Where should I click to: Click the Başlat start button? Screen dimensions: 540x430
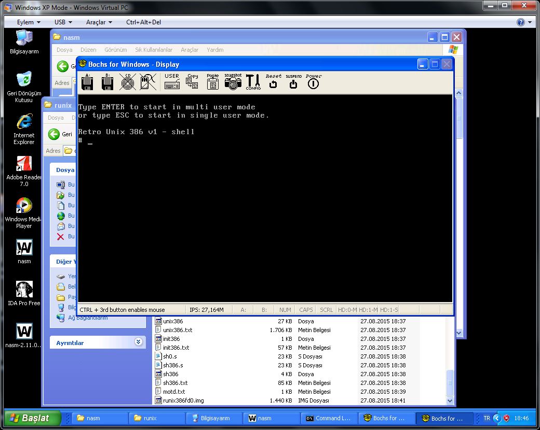click(33, 418)
